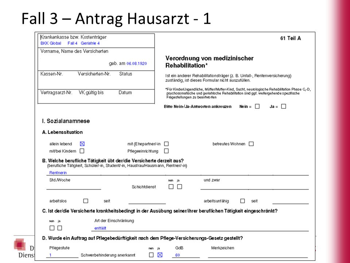Click the 'seit' line next to arbeitsunfähig
The height and width of the screenshot is (263, 350).
[x=291, y=201]
